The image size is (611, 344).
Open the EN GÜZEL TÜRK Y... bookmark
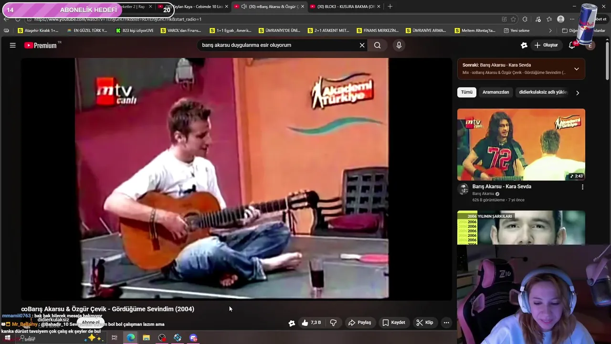point(86,31)
